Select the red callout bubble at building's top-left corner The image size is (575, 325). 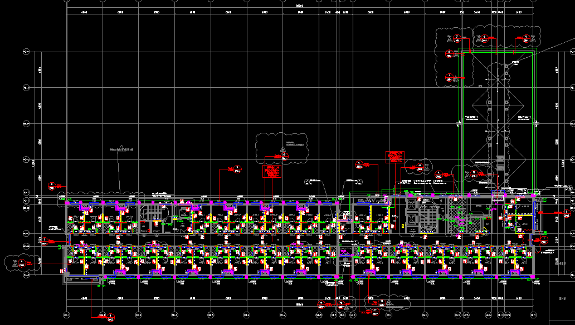pyautogui.click(x=52, y=186)
